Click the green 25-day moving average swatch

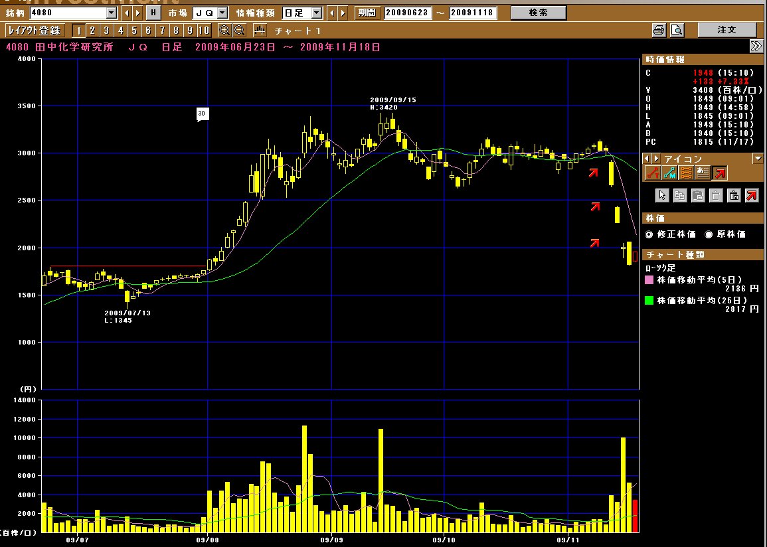pyautogui.click(x=649, y=301)
